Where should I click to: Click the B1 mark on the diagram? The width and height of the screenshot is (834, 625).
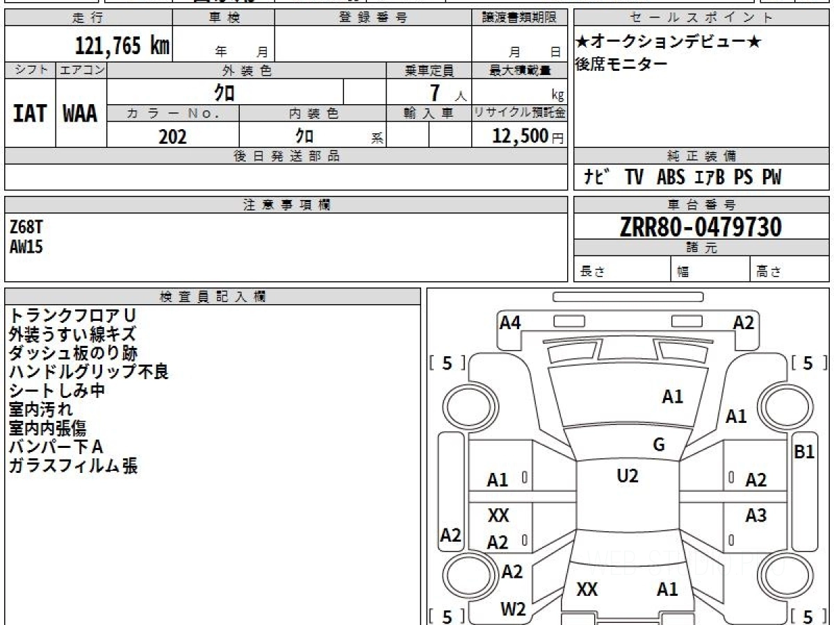click(x=804, y=452)
